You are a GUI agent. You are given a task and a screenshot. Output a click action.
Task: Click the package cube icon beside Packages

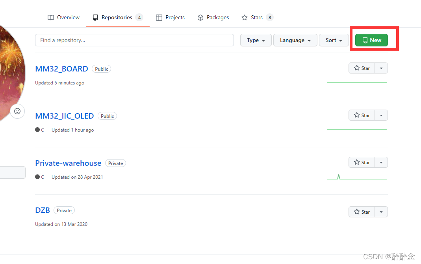(x=200, y=18)
